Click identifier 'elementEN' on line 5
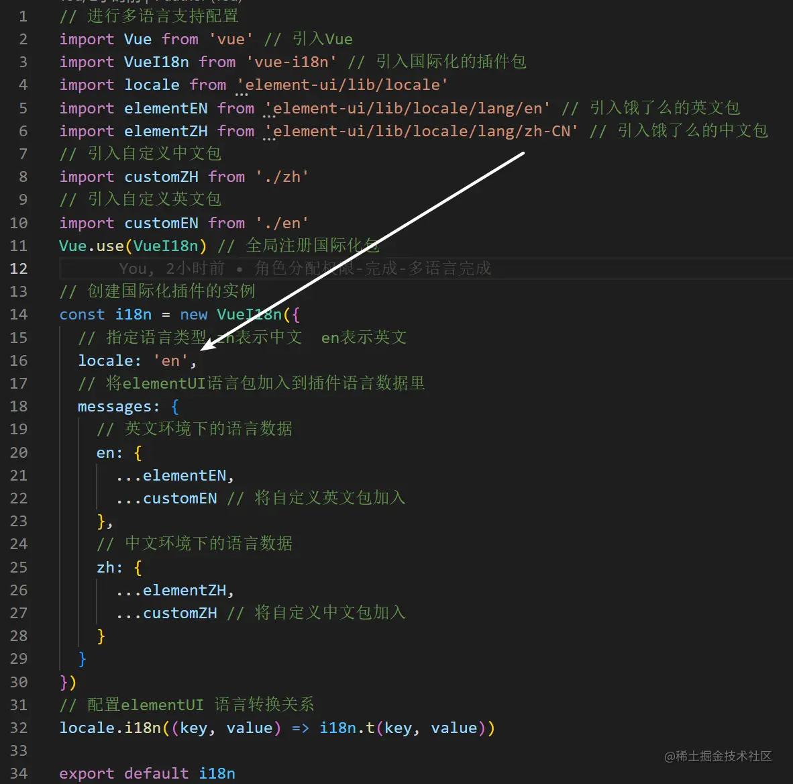Screen dimensions: 793x784 166,108
